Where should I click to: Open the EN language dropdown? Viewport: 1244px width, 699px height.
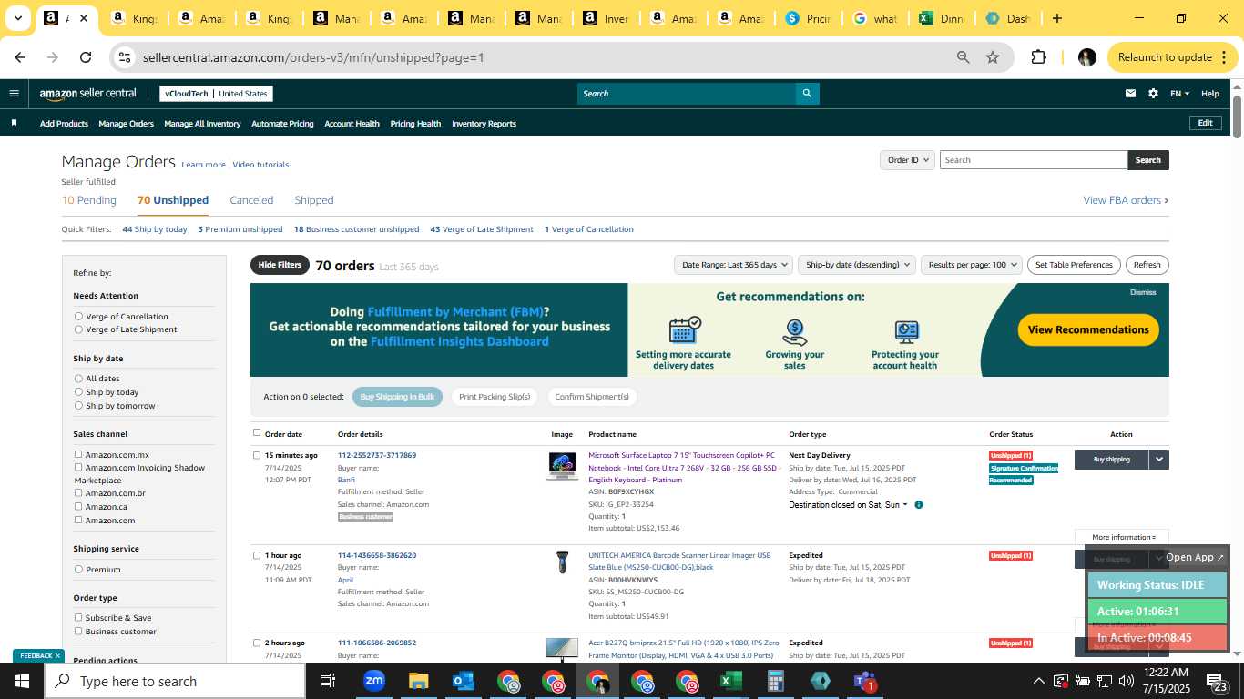coord(1179,93)
